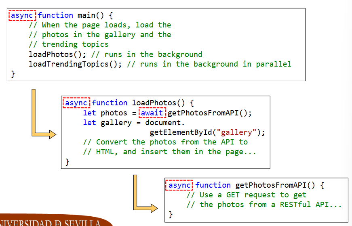Click the "Use a GET request" comment
The width and height of the screenshot is (352, 226).
tap(246, 195)
